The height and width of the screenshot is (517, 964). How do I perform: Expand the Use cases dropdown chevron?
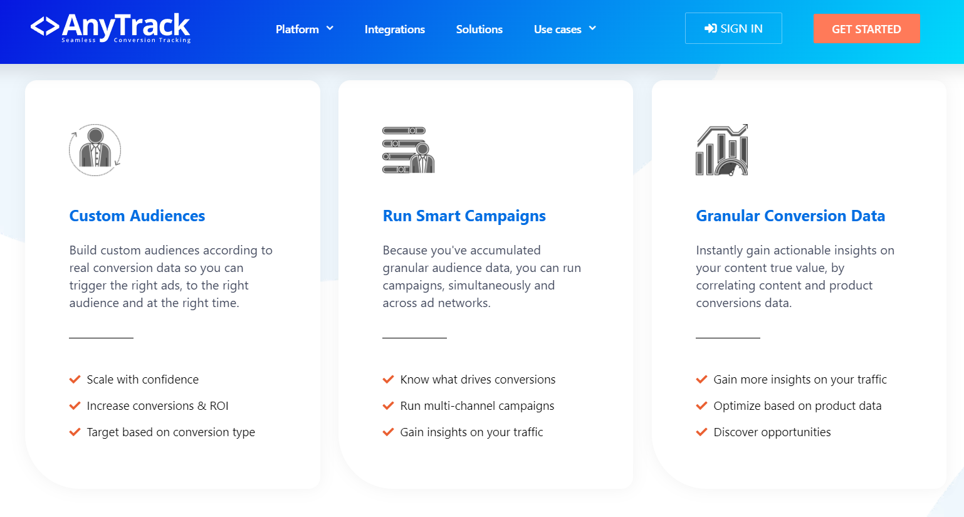pyautogui.click(x=592, y=28)
